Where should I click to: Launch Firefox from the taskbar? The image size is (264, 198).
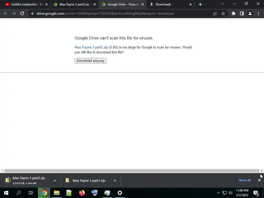click(x=82, y=193)
